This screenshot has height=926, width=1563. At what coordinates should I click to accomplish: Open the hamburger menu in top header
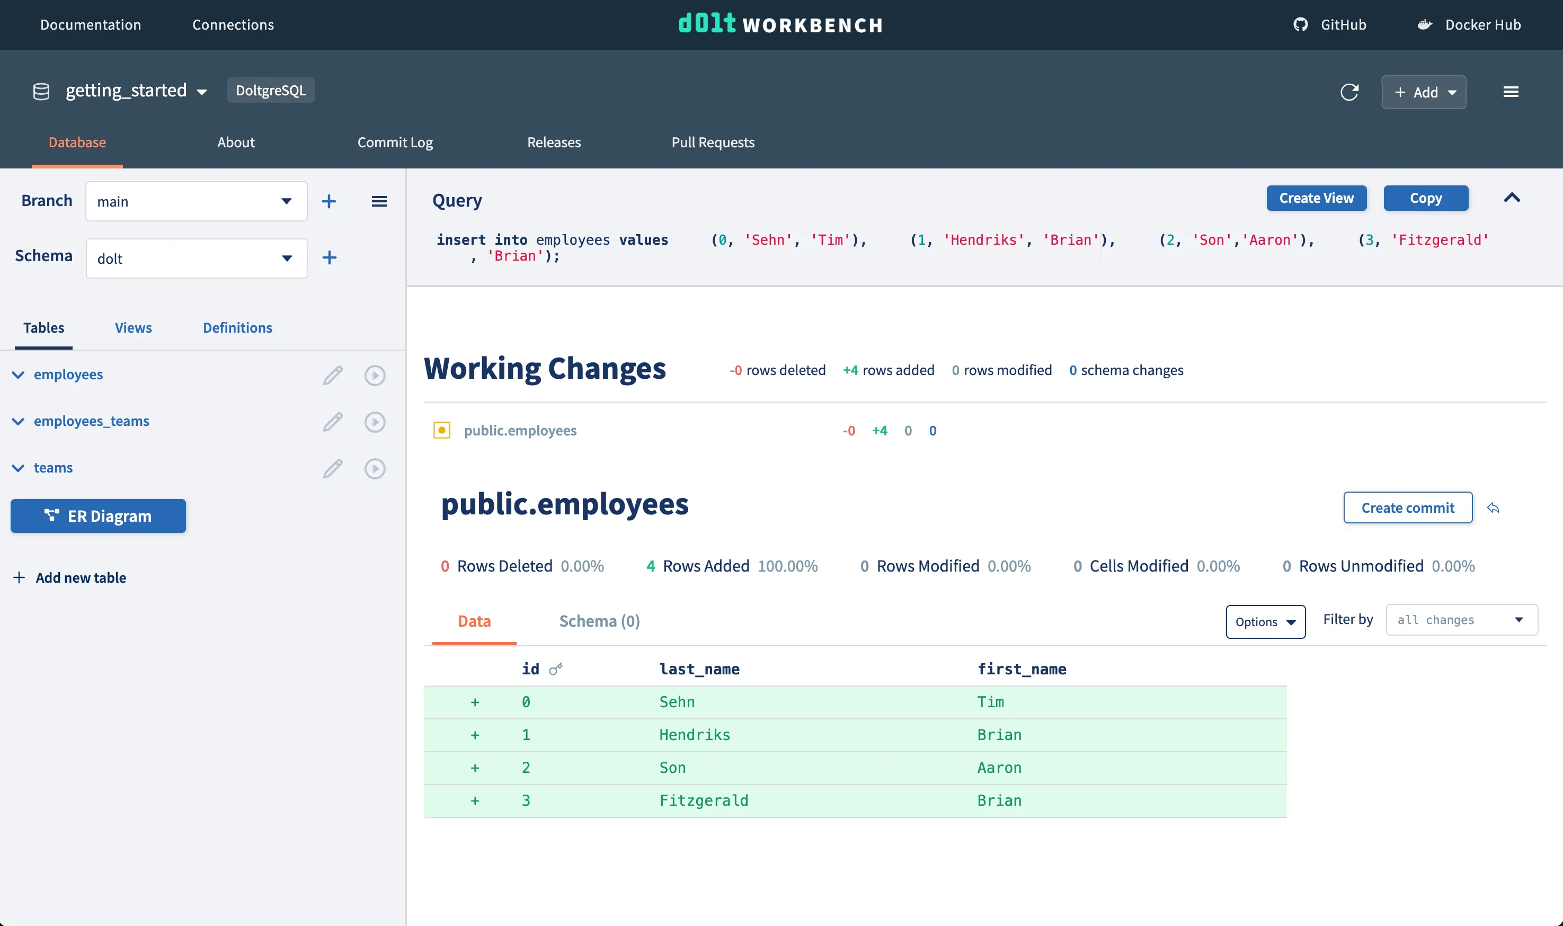(x=1511, y=92)
